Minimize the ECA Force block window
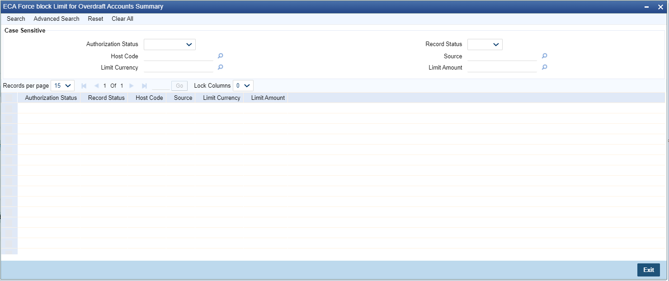Image resolution: width=669 pixels, height=281 pixels. pyautogui.click(x=647, y=7)
